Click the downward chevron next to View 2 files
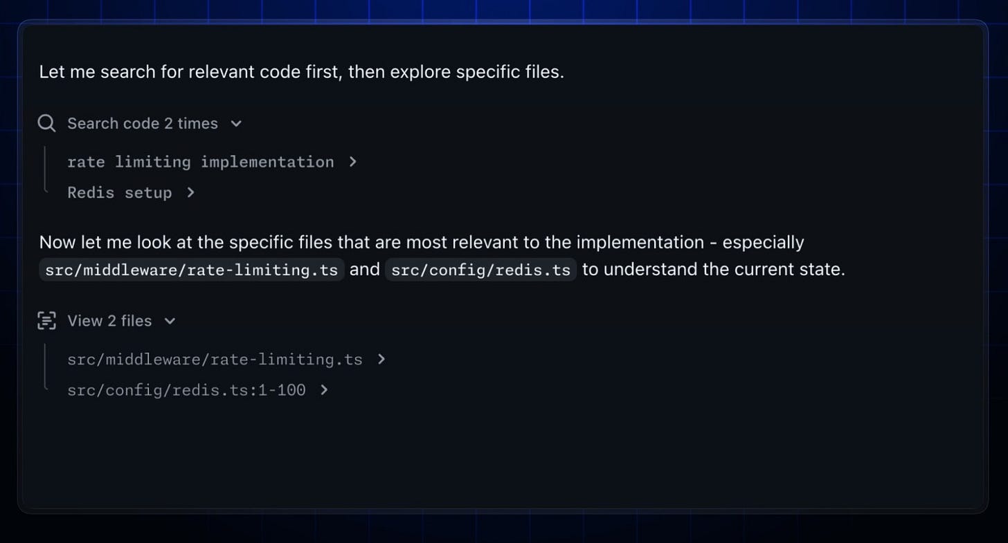Viewport: 1008px width, 543px height. click(x=170, y=321)
